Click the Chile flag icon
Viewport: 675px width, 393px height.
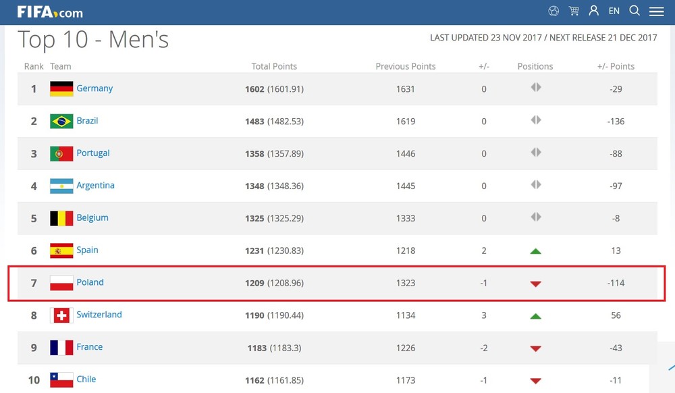[x=61, y=379]
